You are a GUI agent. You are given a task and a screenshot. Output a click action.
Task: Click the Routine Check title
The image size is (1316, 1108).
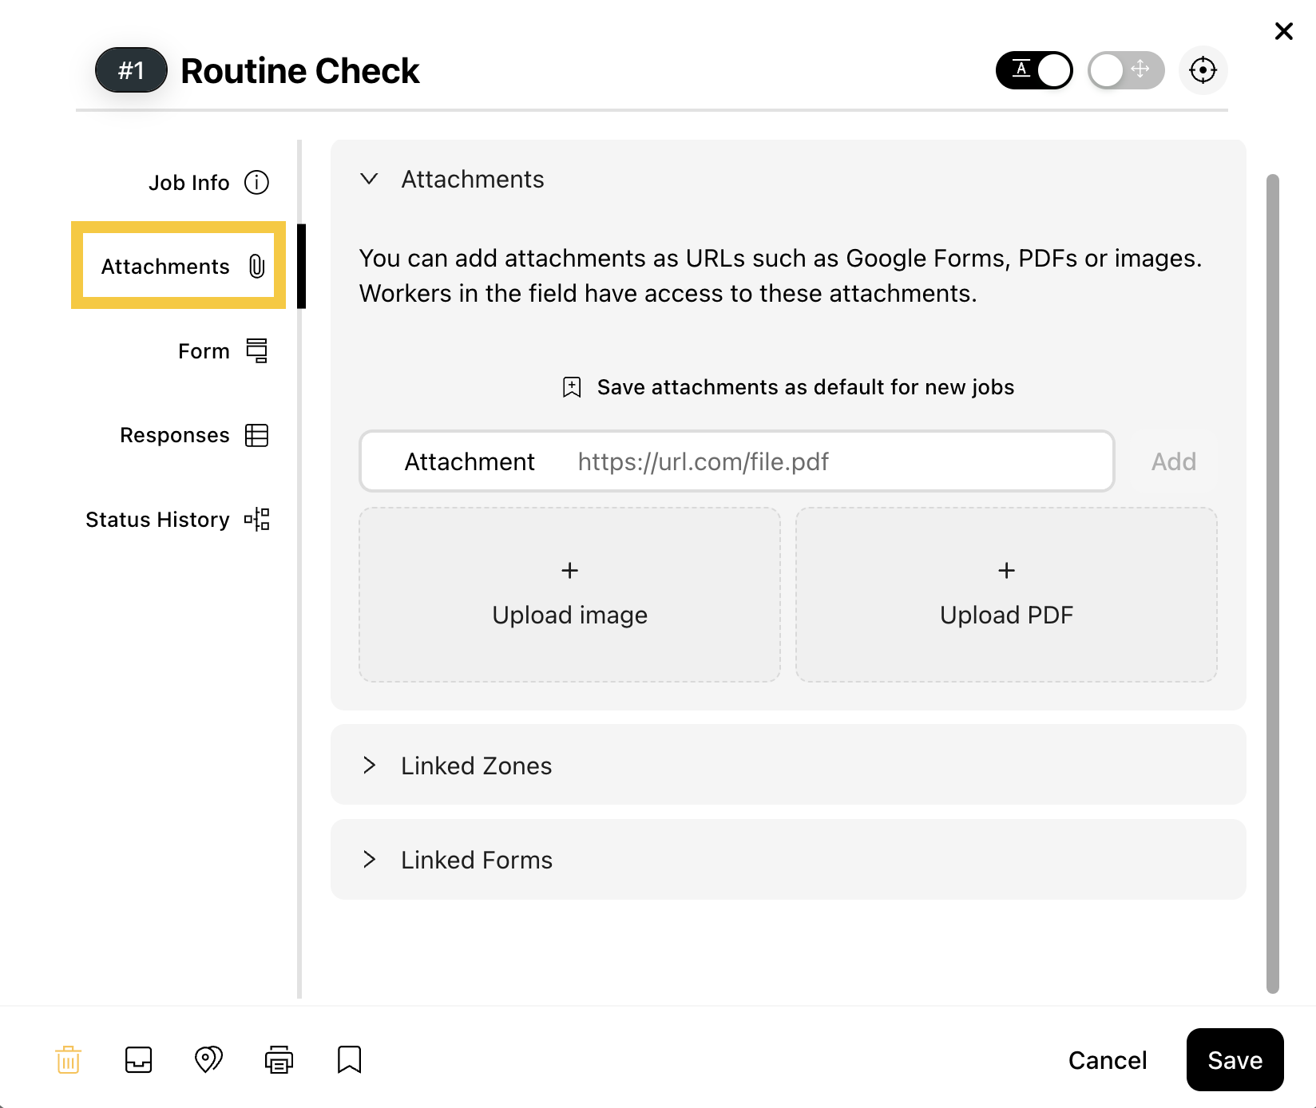pos(299,71)
